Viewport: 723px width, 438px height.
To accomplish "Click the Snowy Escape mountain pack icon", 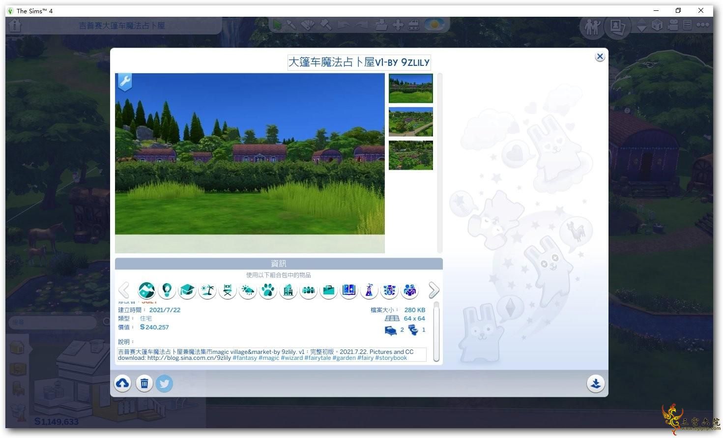I will click(x=146, y=291).
